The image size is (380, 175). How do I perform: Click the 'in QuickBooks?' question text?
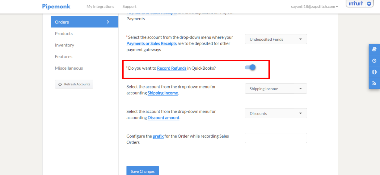tap(201, 68)
